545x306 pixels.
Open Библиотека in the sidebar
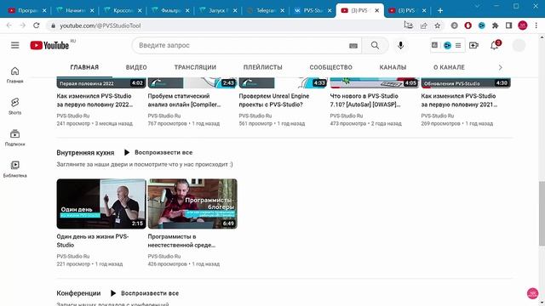[15, 169]
